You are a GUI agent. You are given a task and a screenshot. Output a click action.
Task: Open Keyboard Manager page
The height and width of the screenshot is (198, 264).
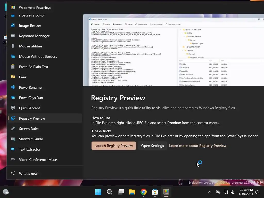tap(45, 36)
